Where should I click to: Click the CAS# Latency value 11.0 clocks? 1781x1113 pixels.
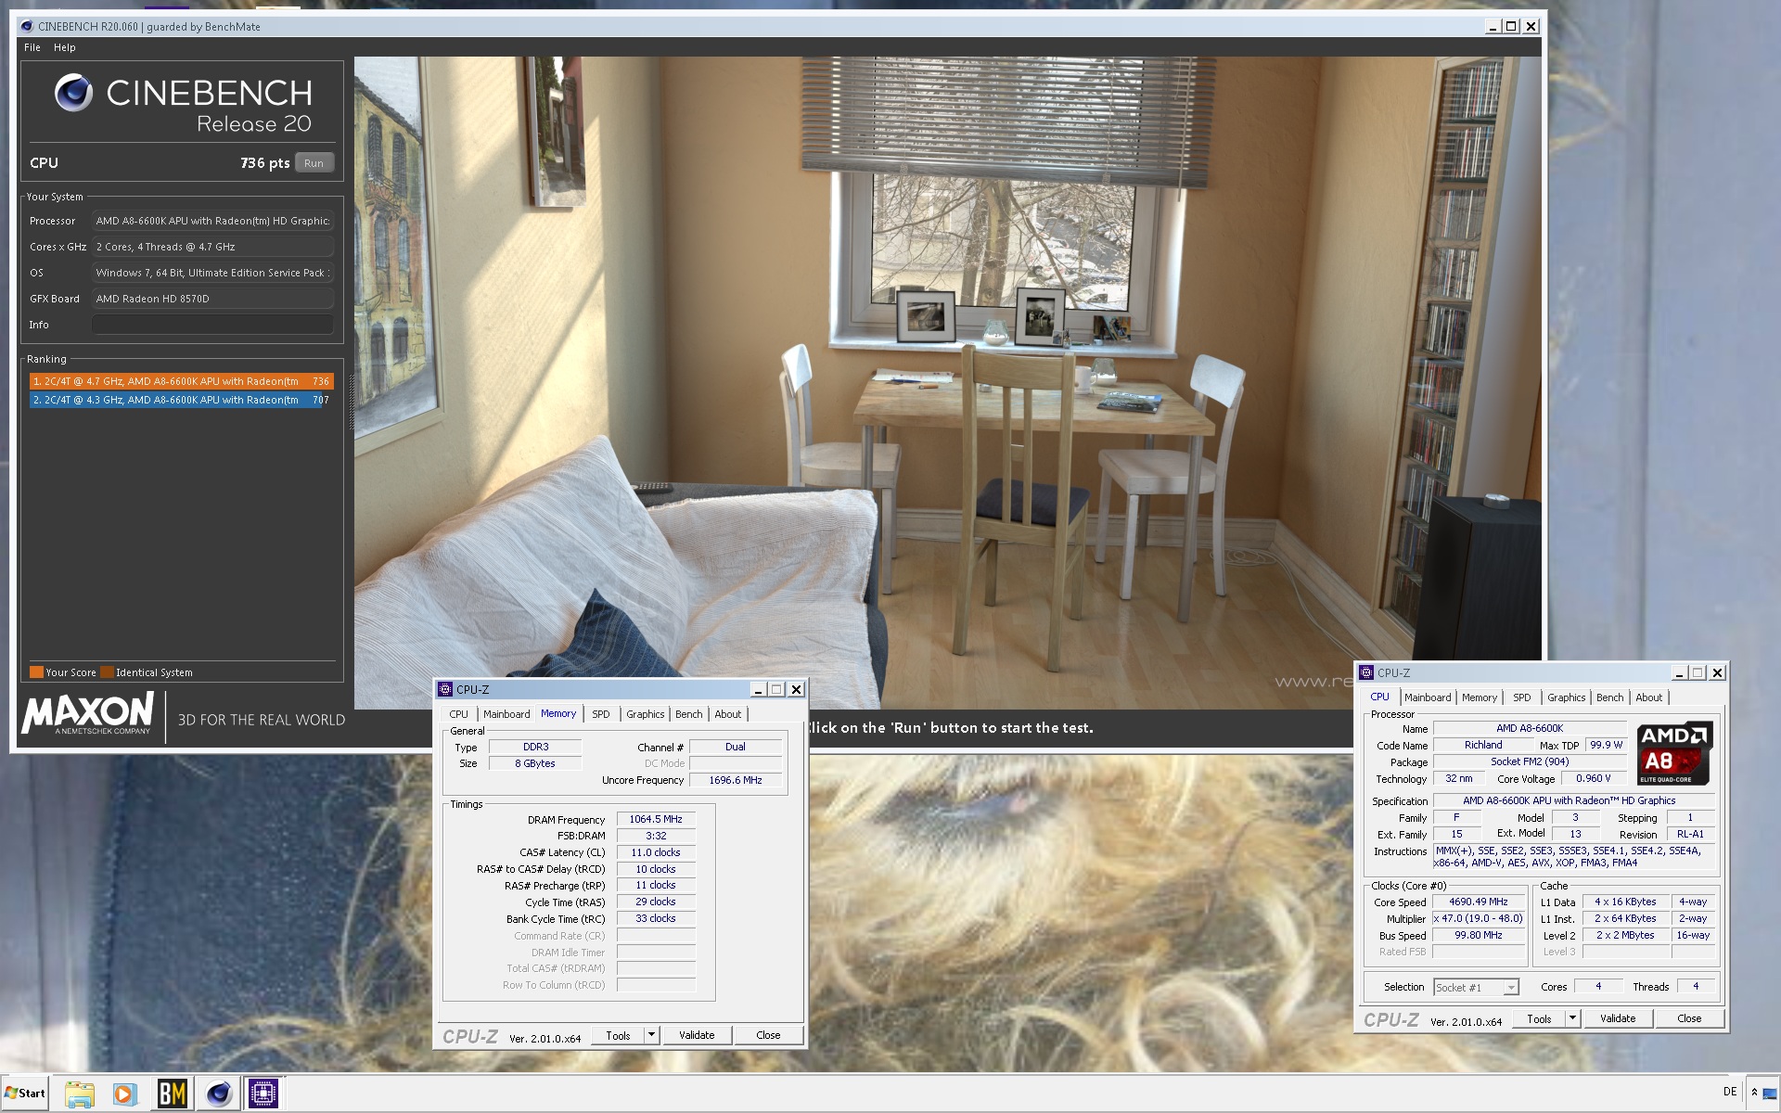(x=656, y=852)
